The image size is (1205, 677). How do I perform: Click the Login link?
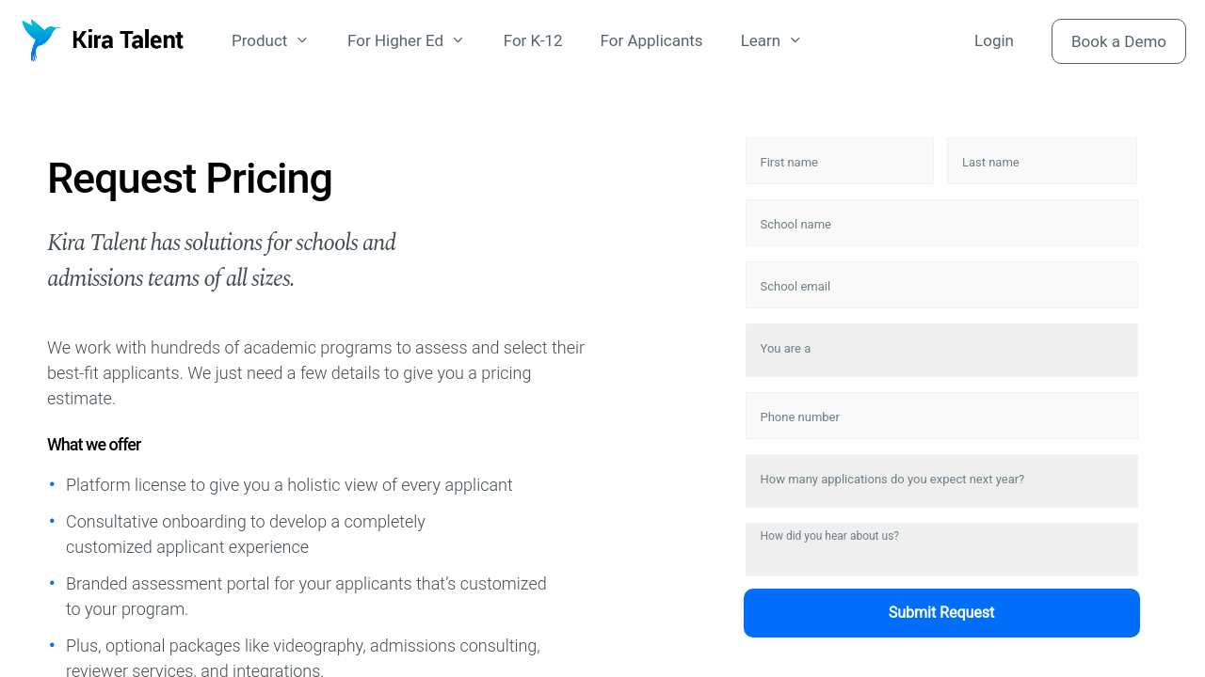coord(993,40)
